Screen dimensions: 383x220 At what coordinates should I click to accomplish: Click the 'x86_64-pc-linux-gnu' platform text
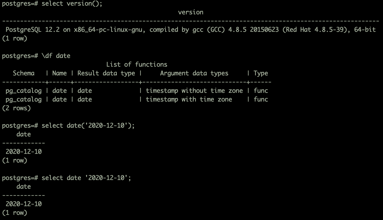[x=108, y=30]
